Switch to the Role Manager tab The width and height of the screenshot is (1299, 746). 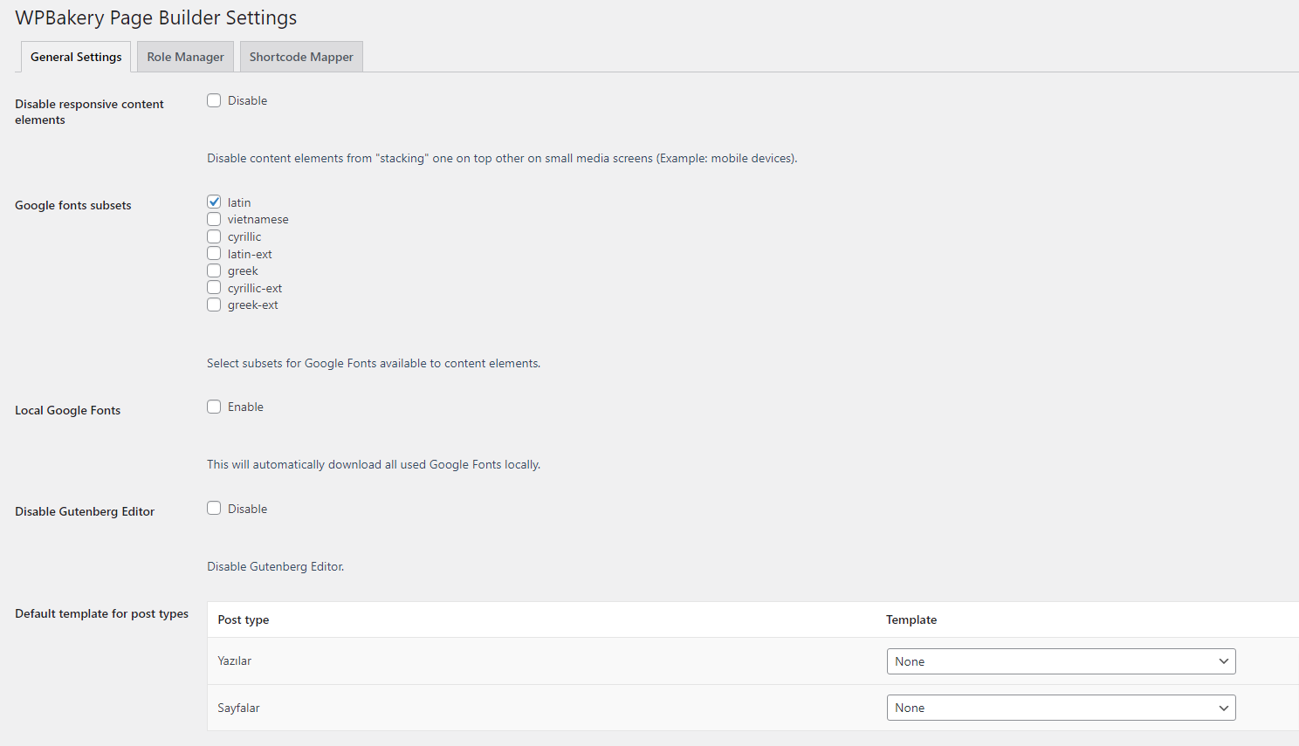[x=185, y=57]
